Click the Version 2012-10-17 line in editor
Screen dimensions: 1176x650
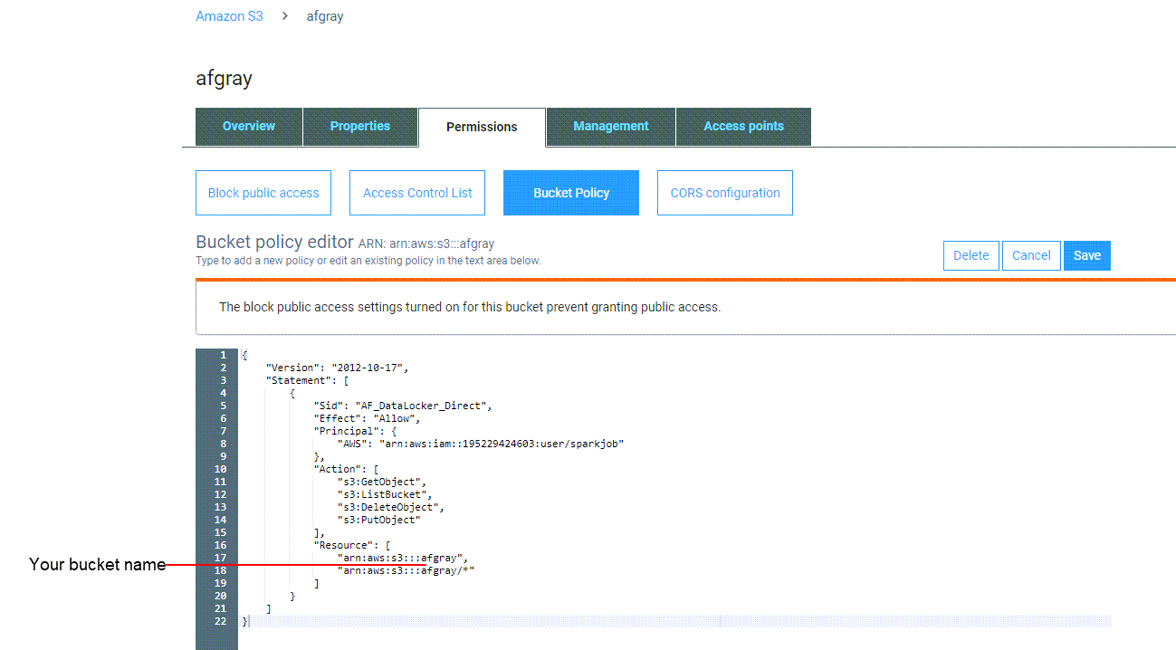pyautogui.click(x=337, y=368)
